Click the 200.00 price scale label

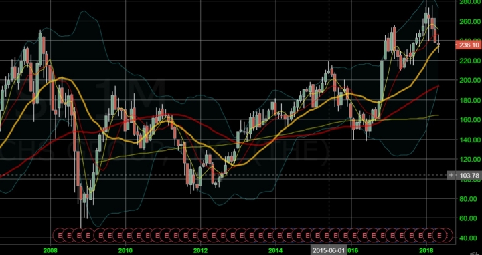pyautogui.click(x=469, y=80)
